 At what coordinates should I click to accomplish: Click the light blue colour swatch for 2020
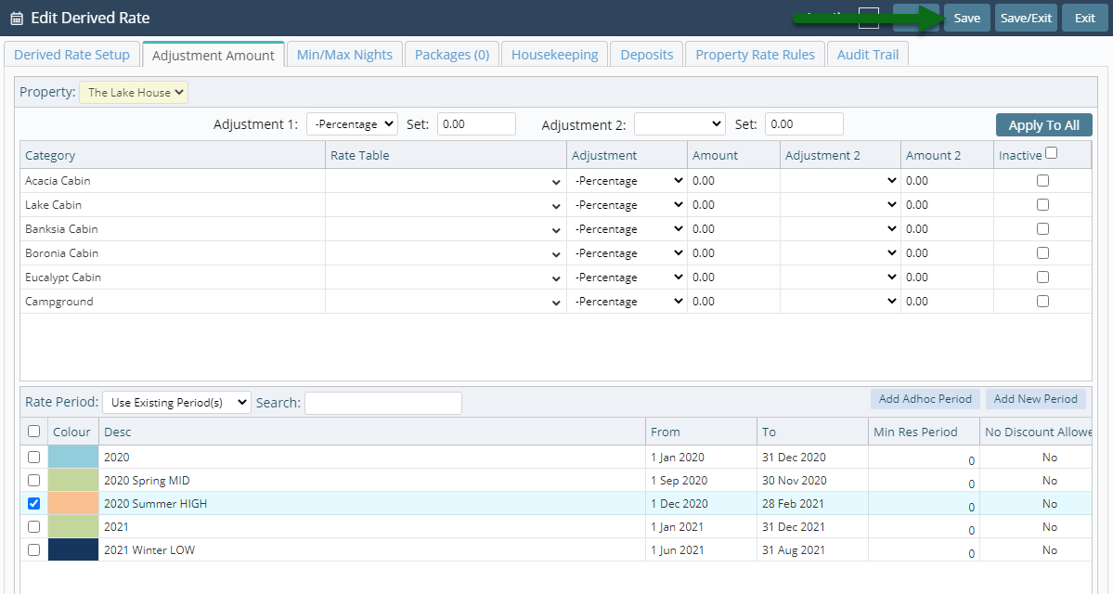pos(73,457)
